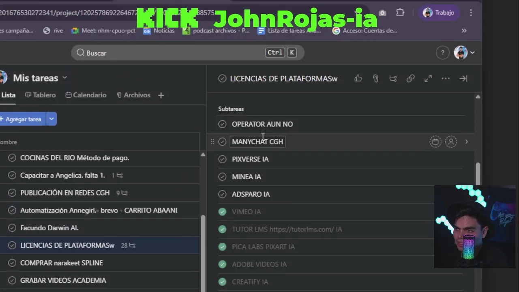This screenshot has width=519, height=292.
Task: Select the OPERATOR AUN NO subtask name
Action: coord(262,124)
